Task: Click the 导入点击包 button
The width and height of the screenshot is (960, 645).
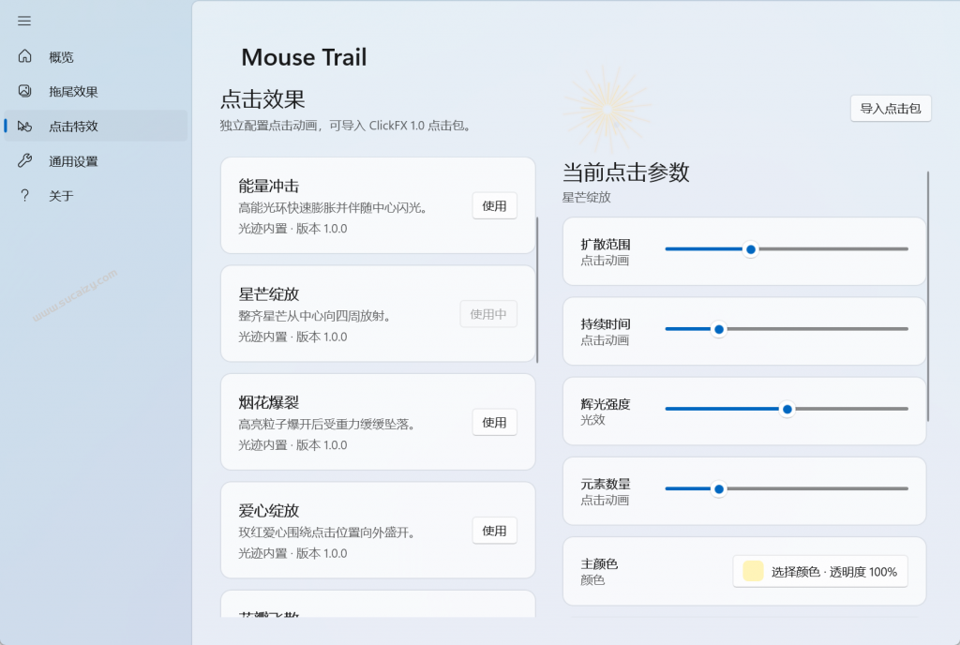Action: (x=891, y=109)
